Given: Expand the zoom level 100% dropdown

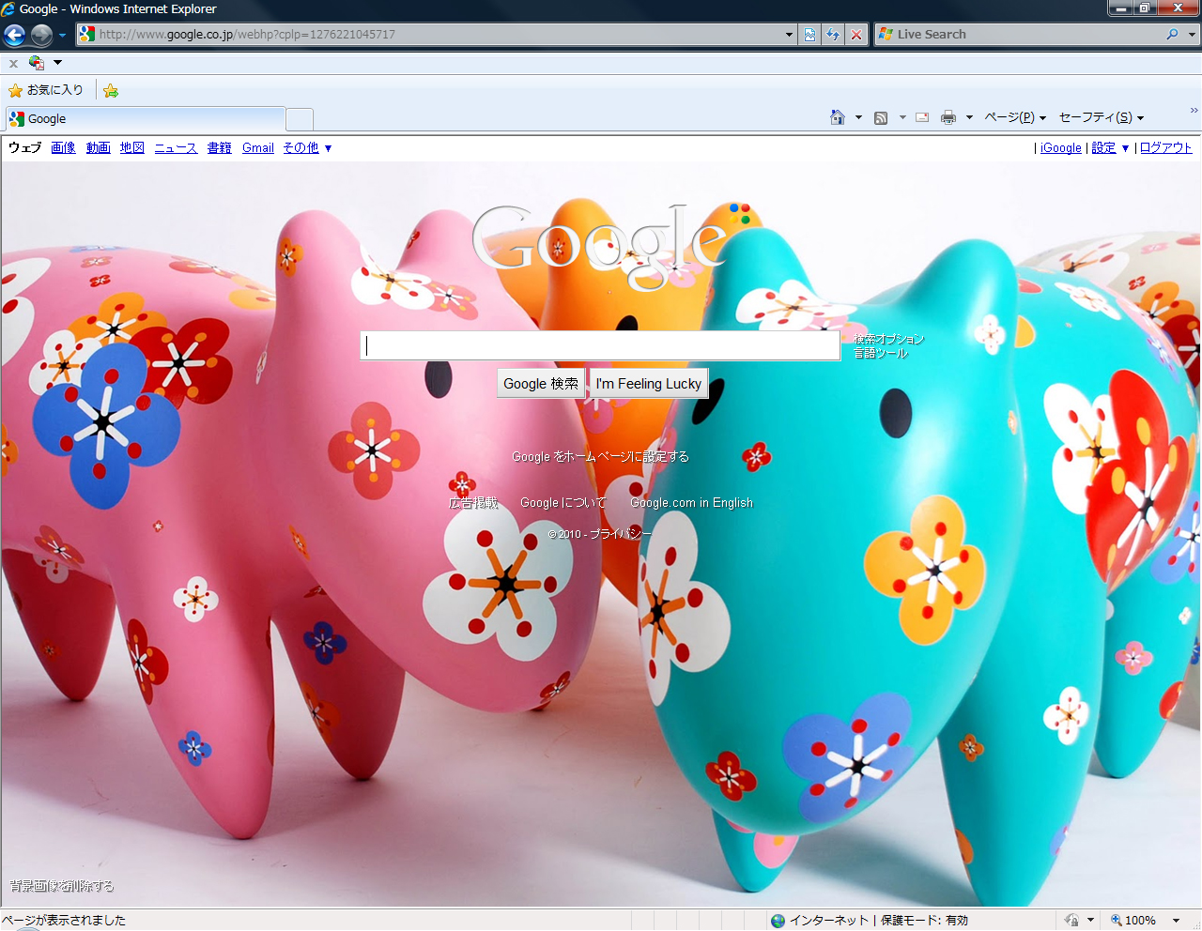Looking at the screenshot, I should pos(1176,921).
